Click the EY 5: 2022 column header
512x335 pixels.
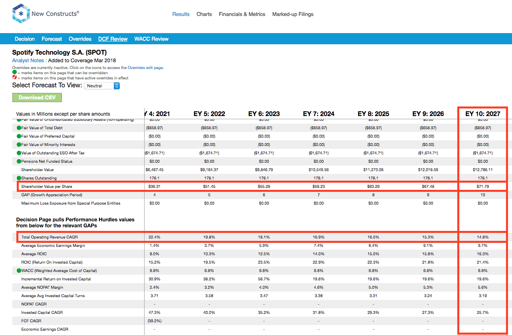tap(209, 114)
